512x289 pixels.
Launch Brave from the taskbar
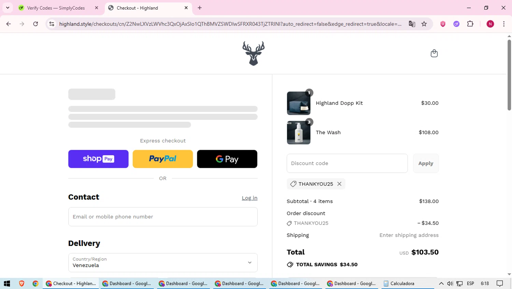tap(22, 284)
